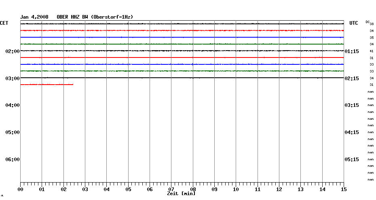This screenshot has width=376, height=200.
Task: Select minute tick label '06'
Action: click(x=150, y=189)
